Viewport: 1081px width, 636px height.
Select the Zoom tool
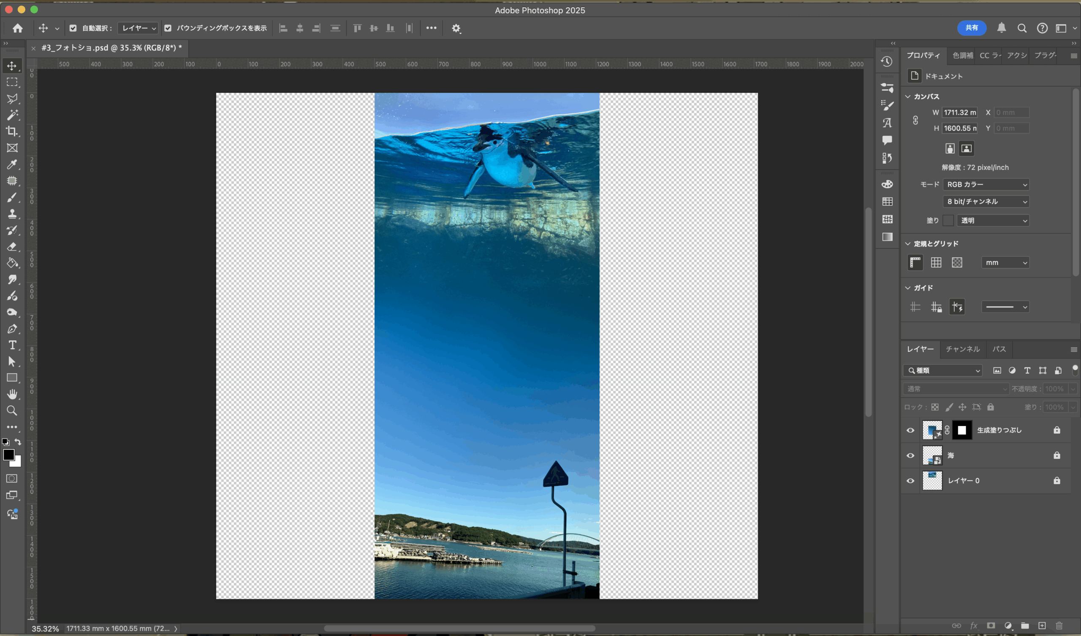point(12,410)
